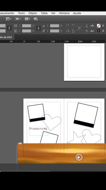Rotate 90 degrees clockwise
The height and width of the screenshot is (190, 106).
pyautogui.click(x=68, y=26)
